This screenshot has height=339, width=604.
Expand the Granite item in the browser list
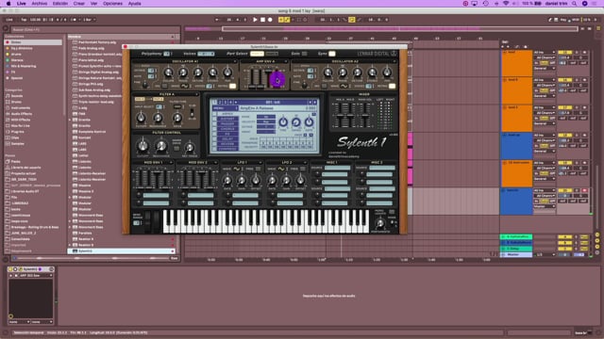pos(70,120)
